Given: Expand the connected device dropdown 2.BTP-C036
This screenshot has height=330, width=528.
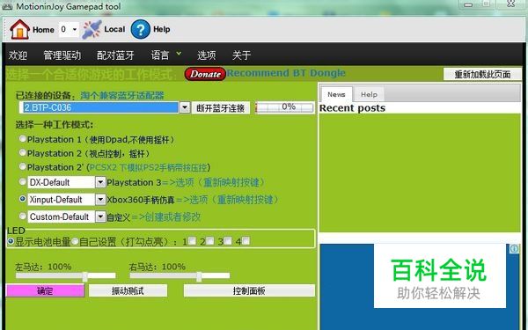Looking at the screenshot, I should [x=185, y=107].
